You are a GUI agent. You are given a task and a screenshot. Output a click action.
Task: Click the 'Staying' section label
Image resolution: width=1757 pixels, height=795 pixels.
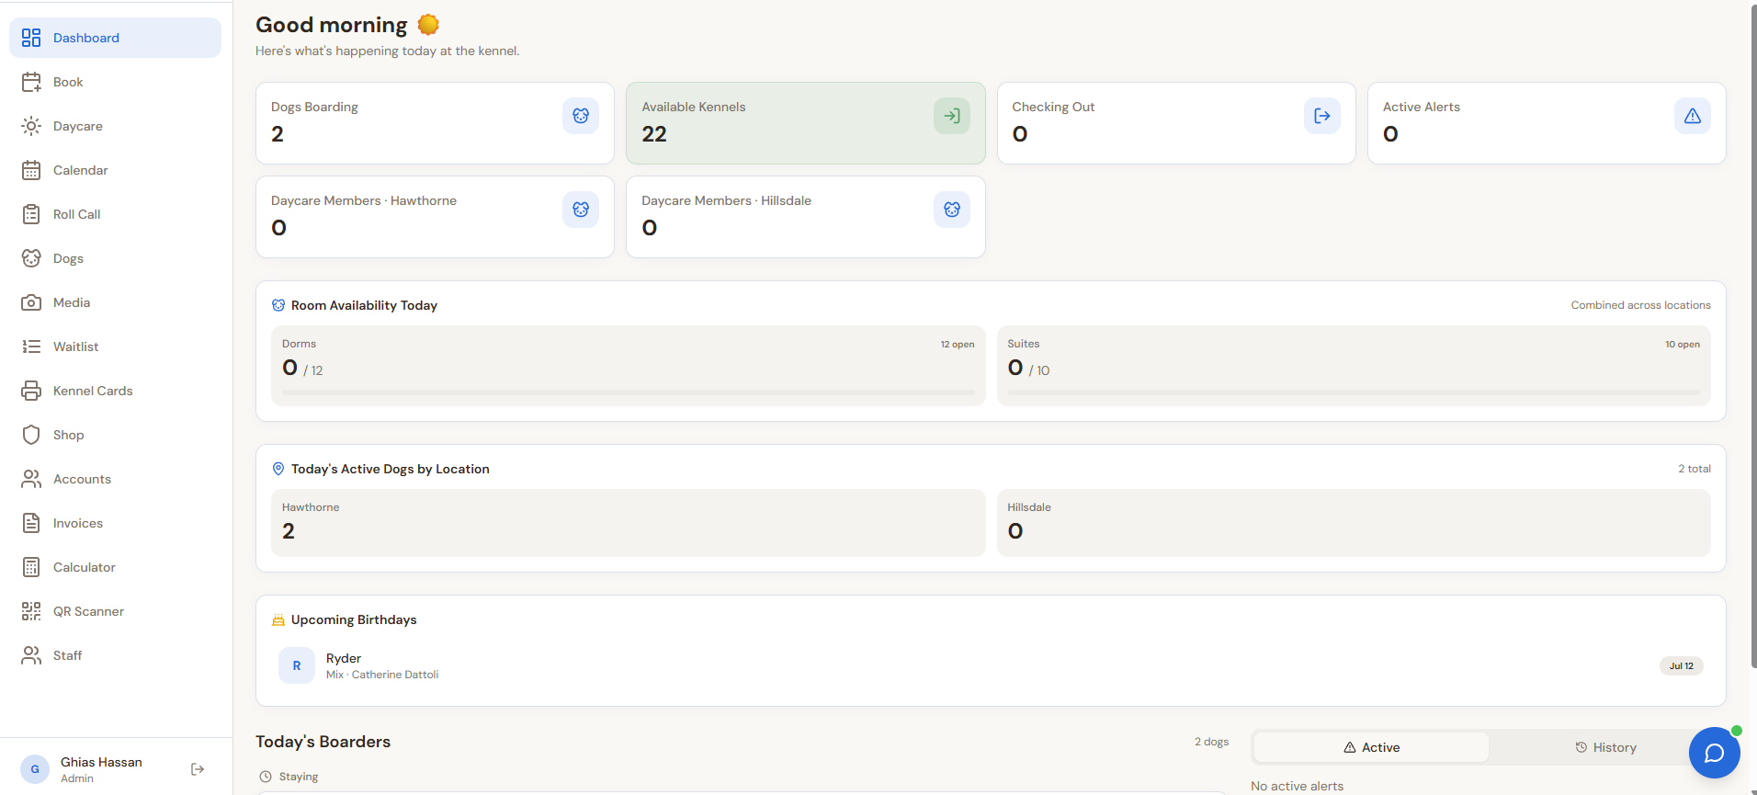point(299,777)
